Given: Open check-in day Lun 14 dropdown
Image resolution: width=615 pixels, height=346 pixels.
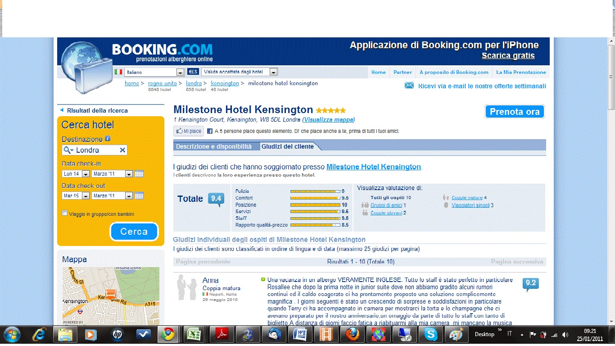Looking at the screenshot, I should 76,174.
